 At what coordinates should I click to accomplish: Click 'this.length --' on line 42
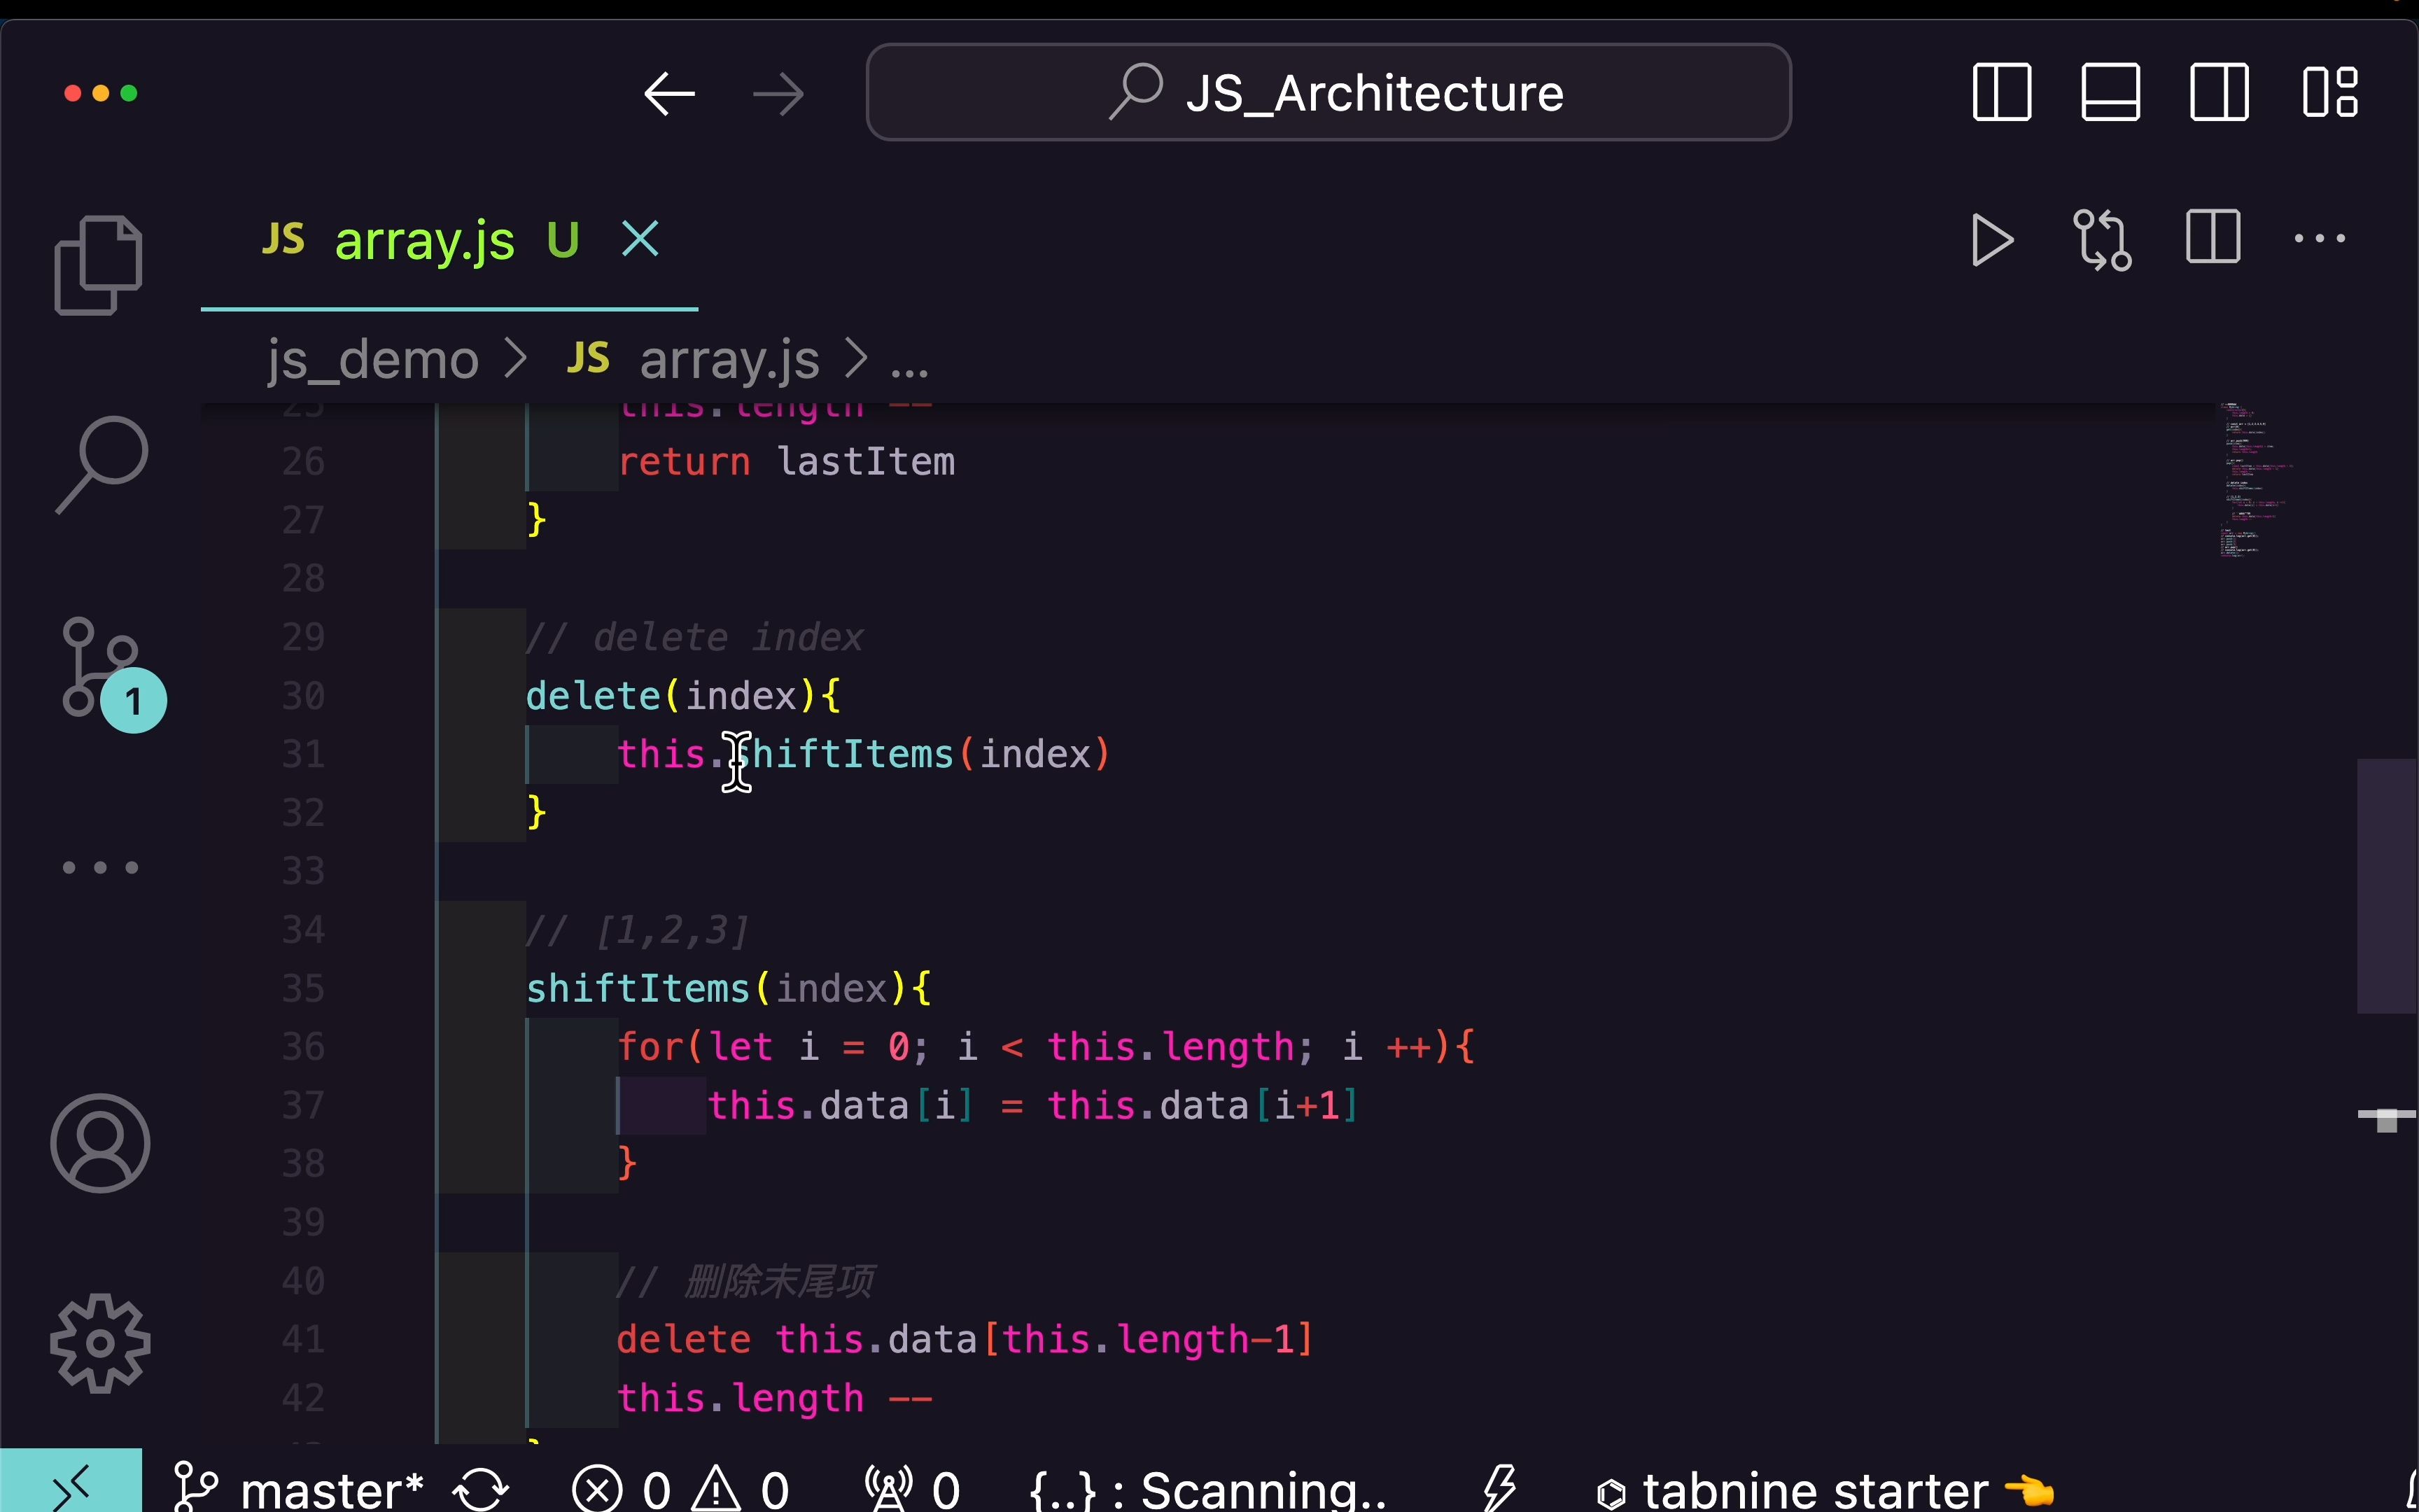coord(775,1398)
